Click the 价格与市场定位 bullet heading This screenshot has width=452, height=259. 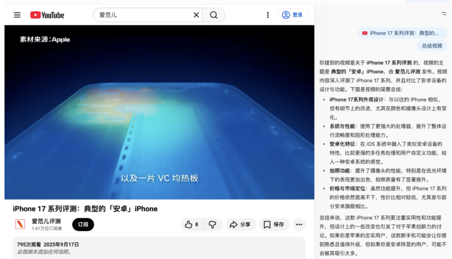click(347, 189)
